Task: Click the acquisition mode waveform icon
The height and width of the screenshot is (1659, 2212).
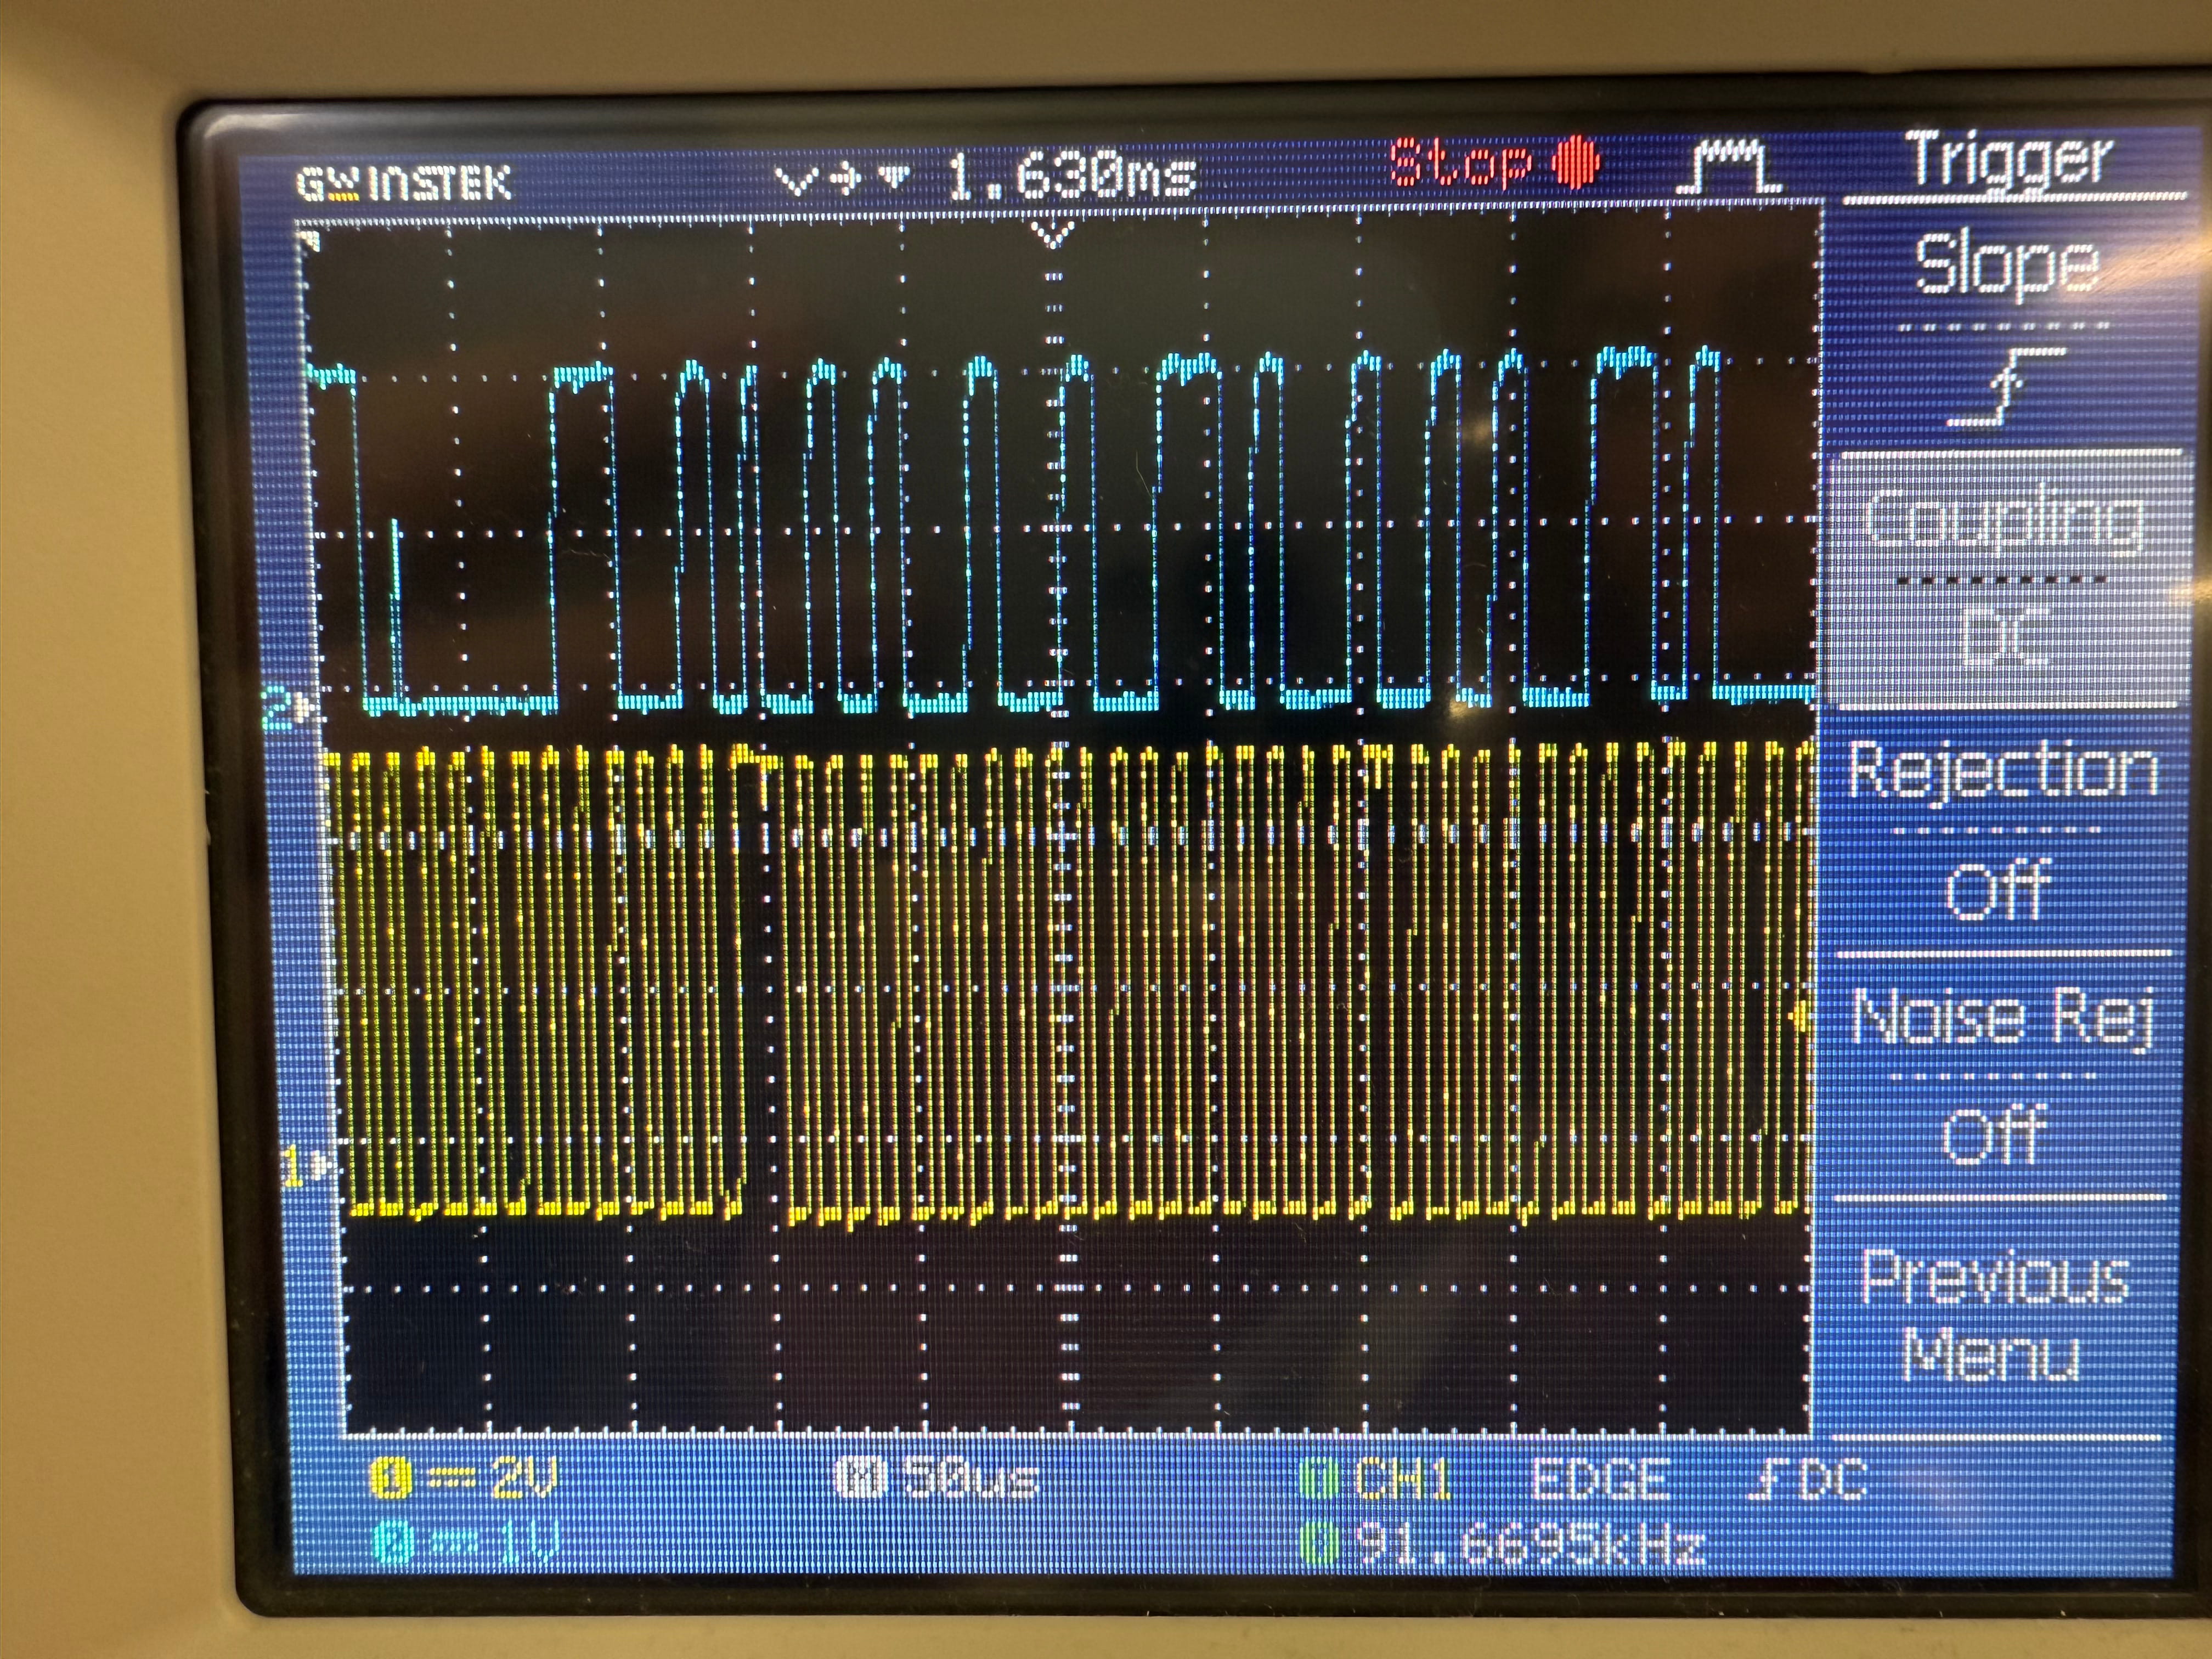Action: click(x=1730, y=166)
